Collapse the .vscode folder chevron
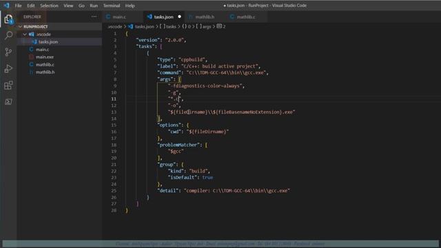The image size is (441, 248). (25, 34)
